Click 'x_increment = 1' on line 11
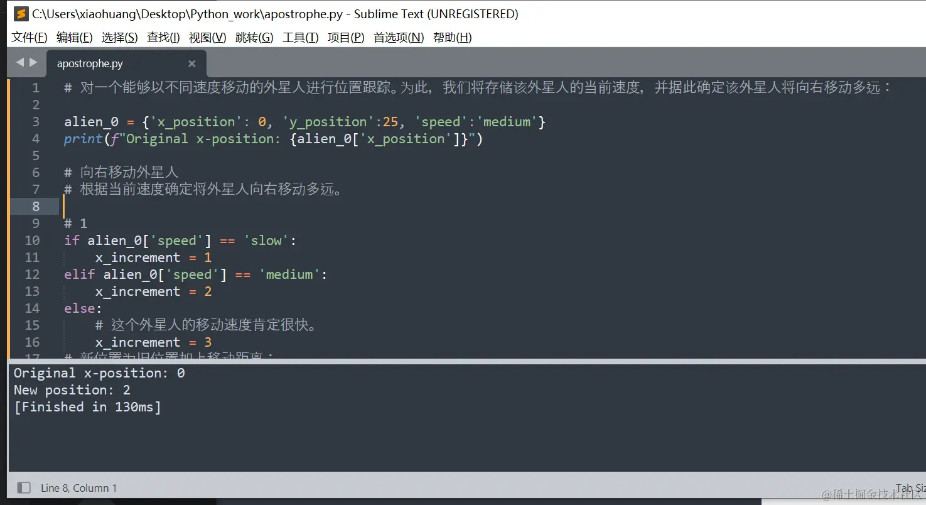The width and height of the screenshot is (926, 505). pyautogui.click(x=153, y=258)
